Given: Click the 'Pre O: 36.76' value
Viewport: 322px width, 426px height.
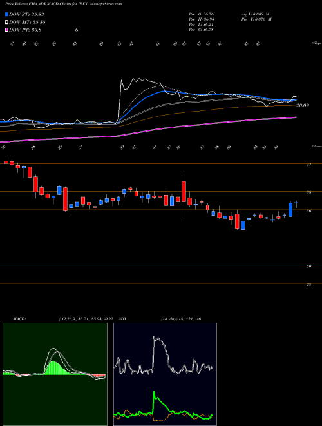Looking at the screenshot, I should (x=202, y=14).
